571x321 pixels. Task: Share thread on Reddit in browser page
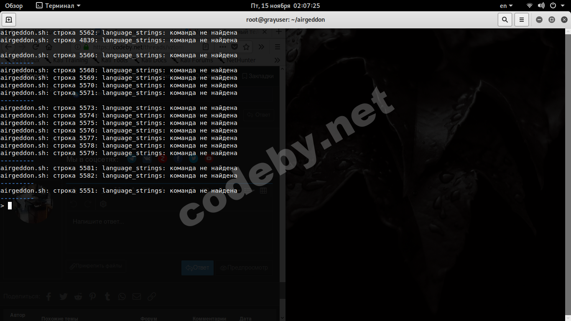pyautogui.click(x=78, y=296)
